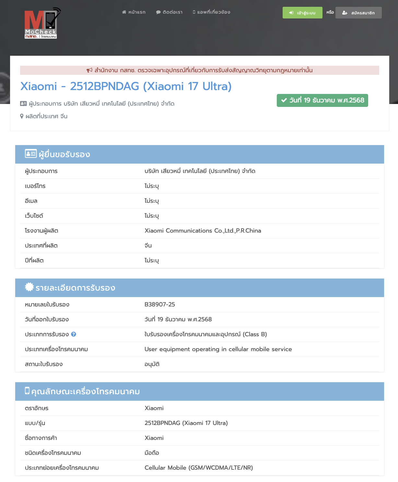The width and height of the screenshot is (398, 482).
Task: Click certificate number B38907-25
Action: (x=159, y=304)
